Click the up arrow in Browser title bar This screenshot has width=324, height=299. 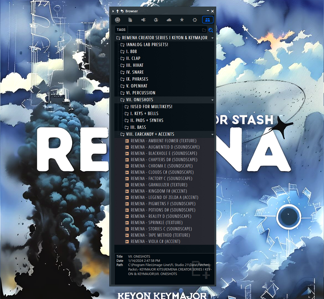coord(118,11)
